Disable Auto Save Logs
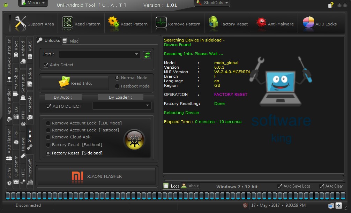 tap(279, 186)
